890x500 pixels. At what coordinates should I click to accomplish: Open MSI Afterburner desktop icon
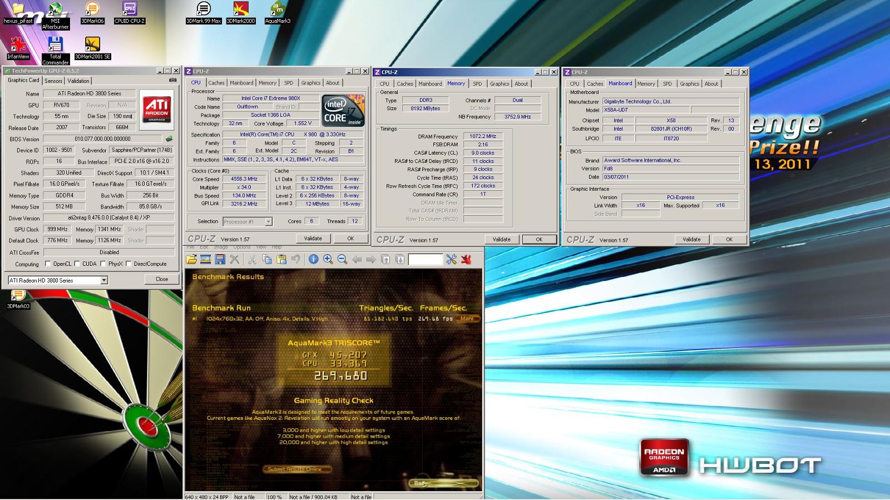point(56,15)
